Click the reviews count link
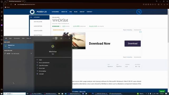Viewport: 169px width, 95px height. (66, 26)
